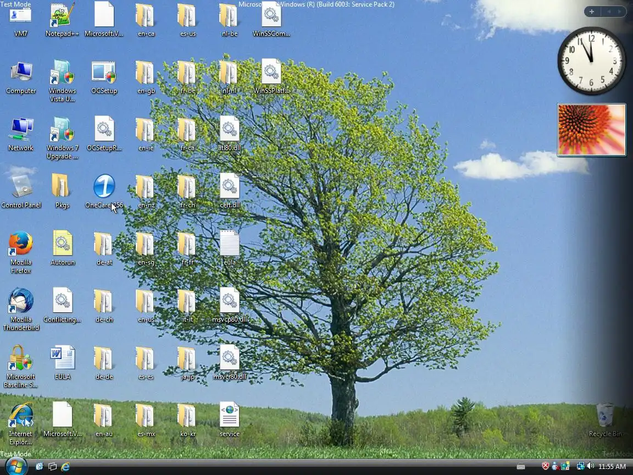Viewport: 633px width, 475px height.
Task: Select the msvcr80.dll file
Action: point(229,363)
